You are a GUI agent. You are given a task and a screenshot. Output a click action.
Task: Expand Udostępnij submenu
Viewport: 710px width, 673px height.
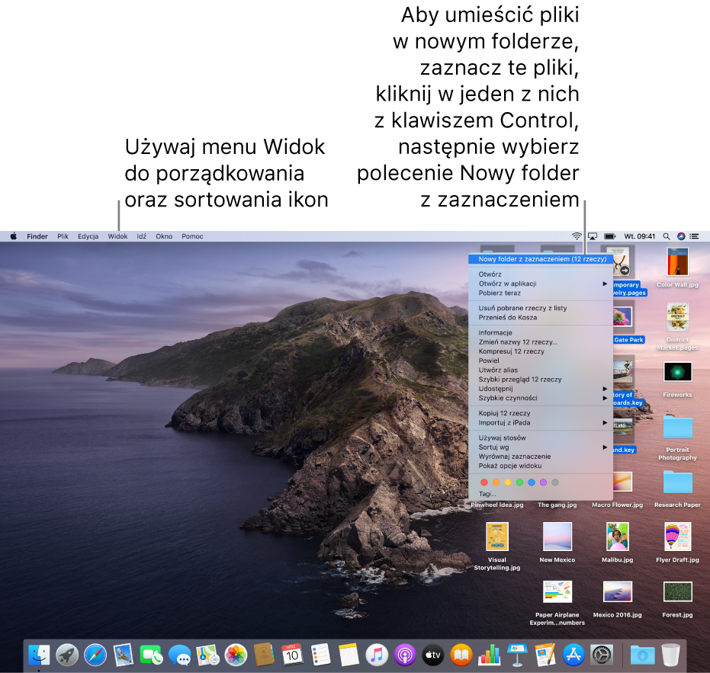(541, 388)
